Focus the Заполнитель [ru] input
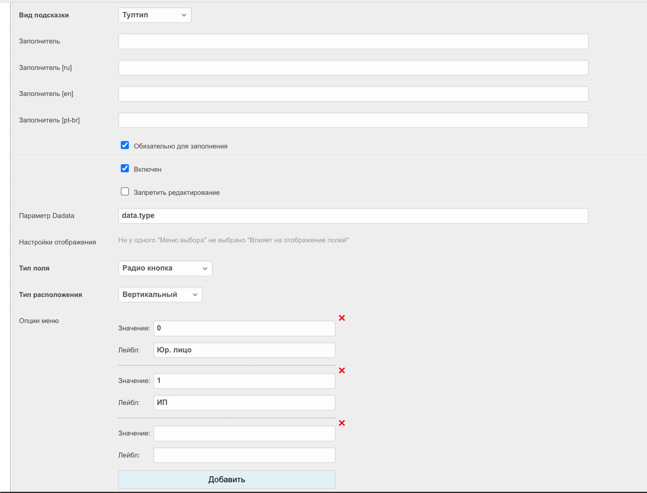The height and width of the screenshot is (493, 647). tap(353, 68)
